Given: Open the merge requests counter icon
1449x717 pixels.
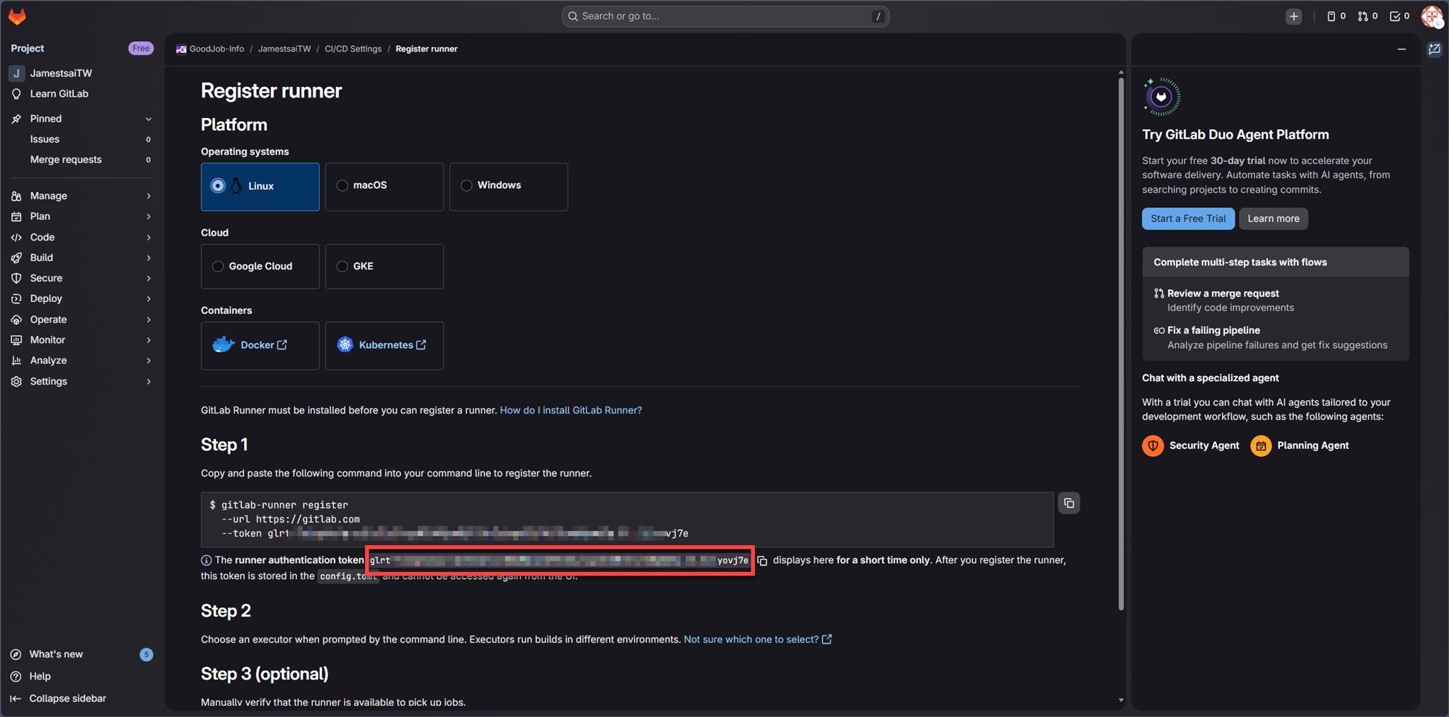Looking at the screenshot, I should pos(1367,16).
